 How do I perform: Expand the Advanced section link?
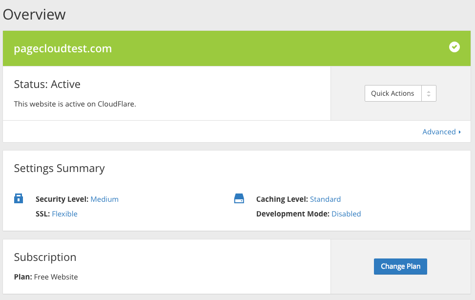[x=442, y=132]
